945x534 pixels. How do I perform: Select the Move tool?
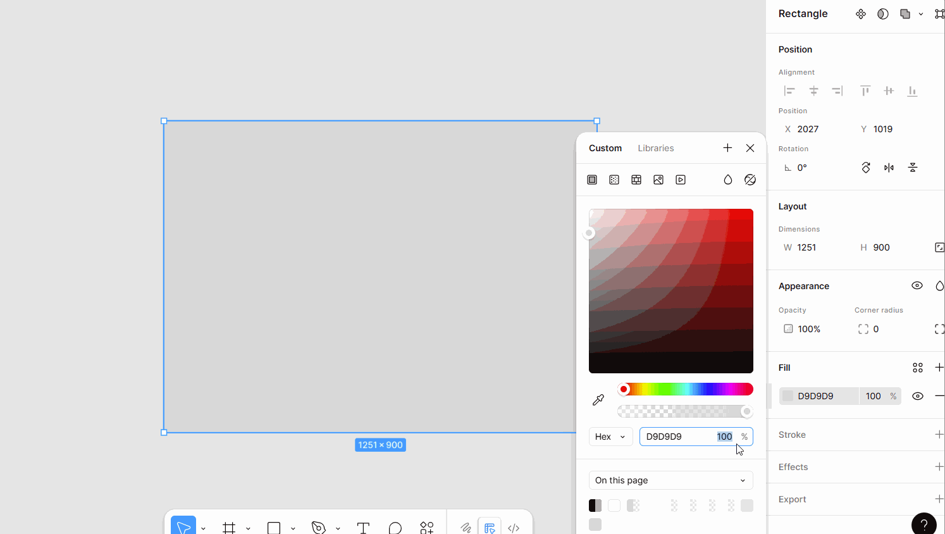click(183, 526)
